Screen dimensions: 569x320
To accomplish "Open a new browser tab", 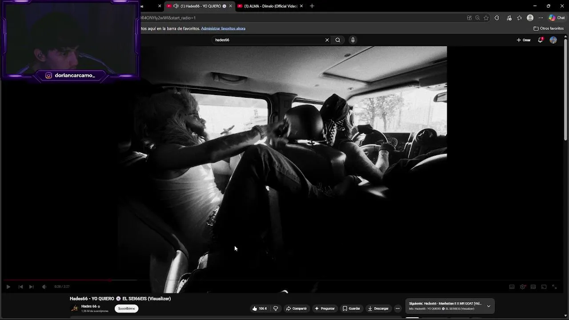I will (312, 6).
